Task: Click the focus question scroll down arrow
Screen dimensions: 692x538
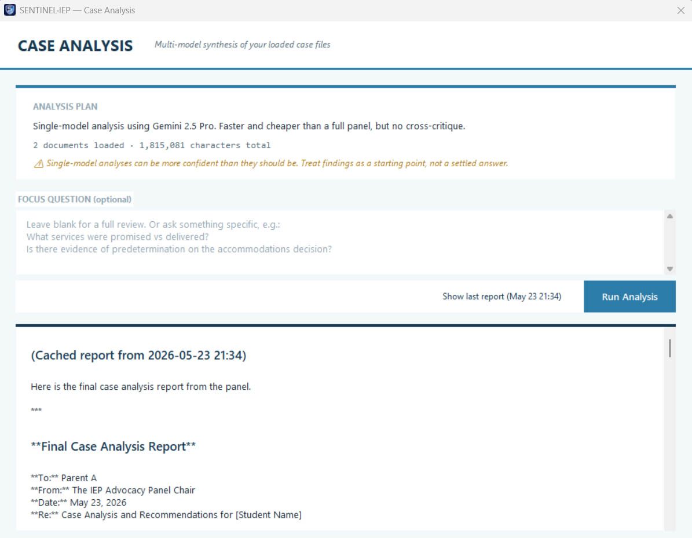Action: 670,269
